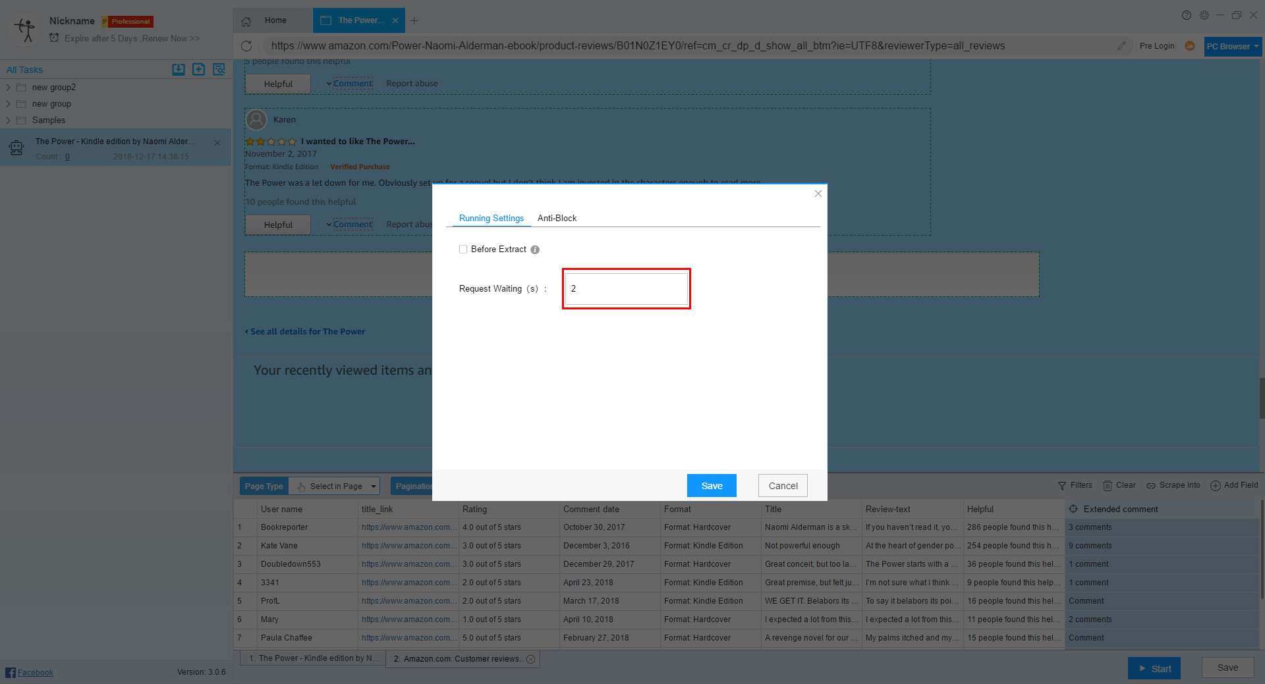Click the user avatar icon at top left
Screen dimensions: 1265x684
click(26, 29)
